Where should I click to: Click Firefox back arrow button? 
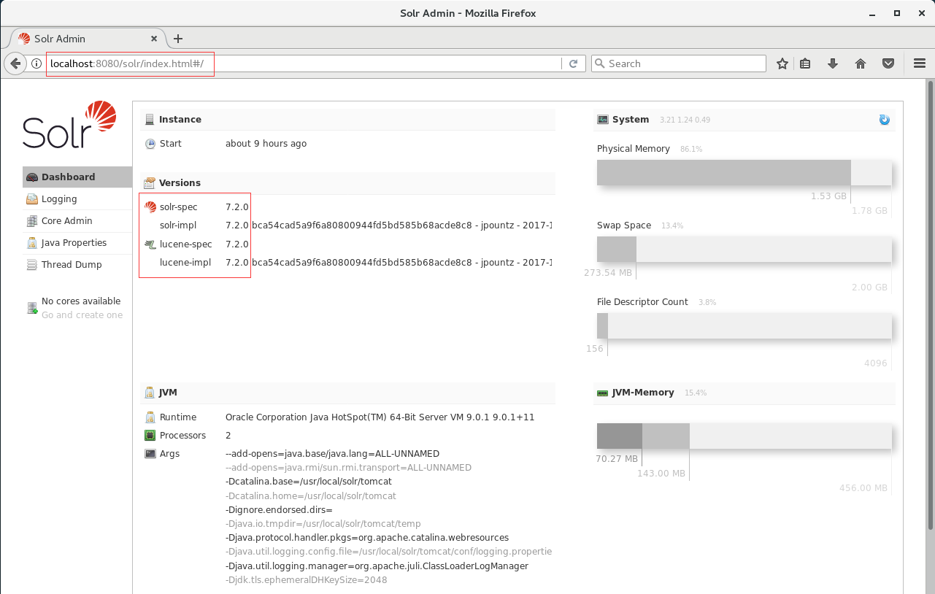[x=15, y=63]
